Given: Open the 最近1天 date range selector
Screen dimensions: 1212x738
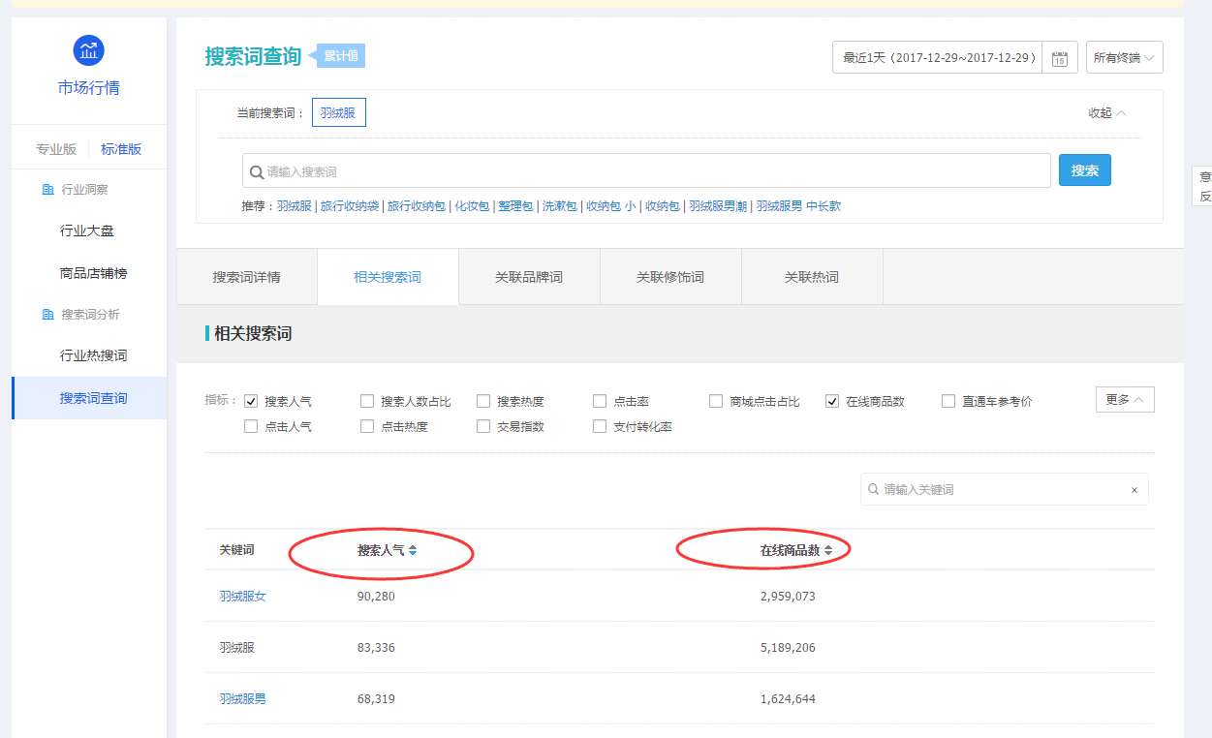Looking at the screenshot, I should pos(937,57).
